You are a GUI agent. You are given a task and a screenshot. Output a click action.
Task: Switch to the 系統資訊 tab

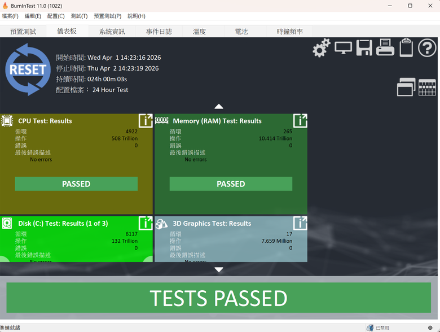tap(112, 32)
